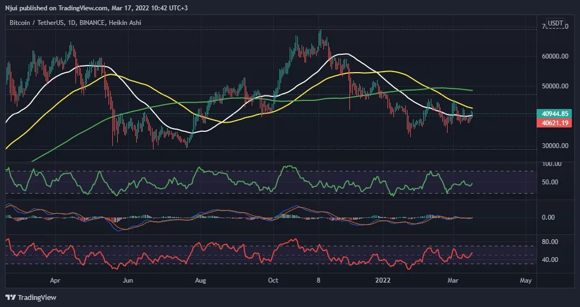Click the Jun label on time axis
The width and height of the screenshot is (580, 307).
pyautogui.click(x=128, y=281)
